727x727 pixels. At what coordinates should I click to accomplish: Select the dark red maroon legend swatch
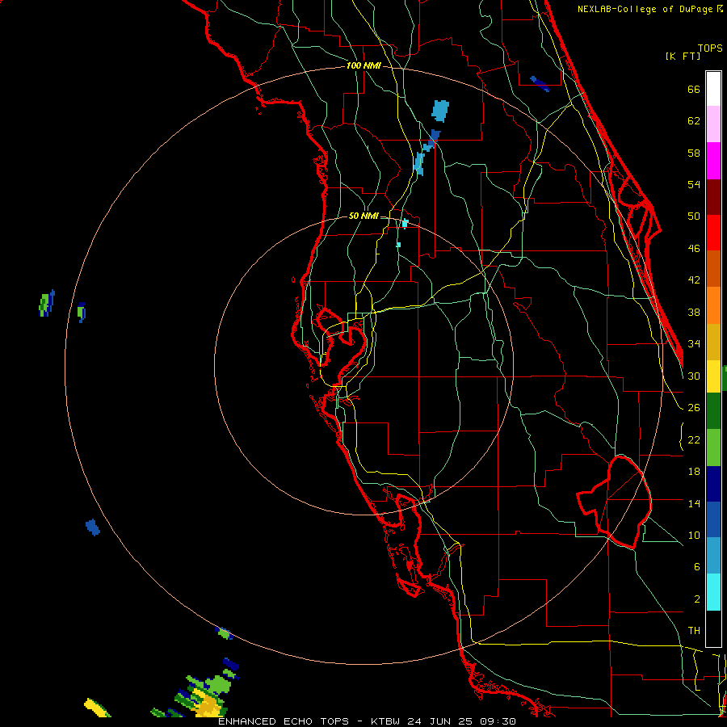[713, 197]
